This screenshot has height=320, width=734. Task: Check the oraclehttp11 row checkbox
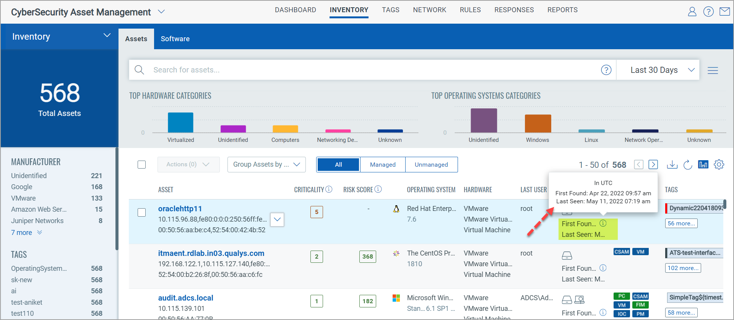(x=141, y=212)
